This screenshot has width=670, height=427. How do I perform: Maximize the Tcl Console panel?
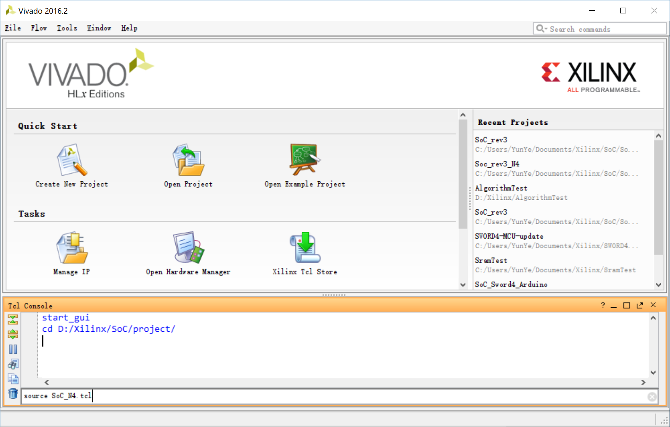627,305
